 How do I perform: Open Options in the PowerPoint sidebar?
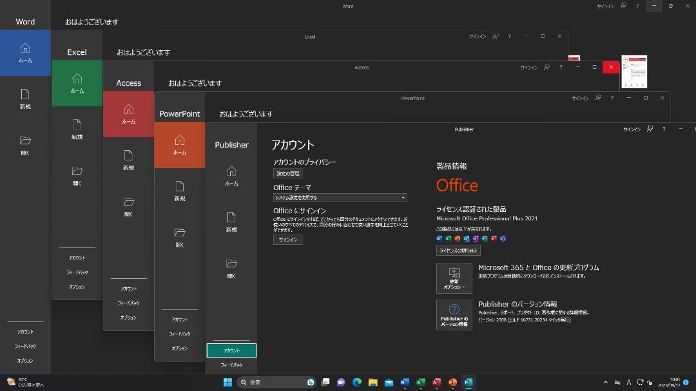tap(180, 349)
